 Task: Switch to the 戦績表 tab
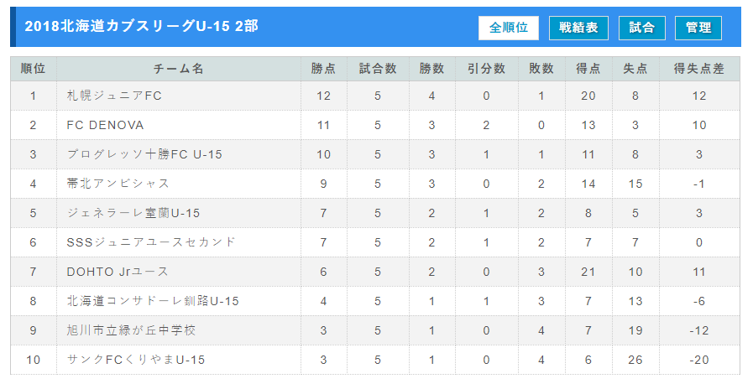(x=578, y=28)
